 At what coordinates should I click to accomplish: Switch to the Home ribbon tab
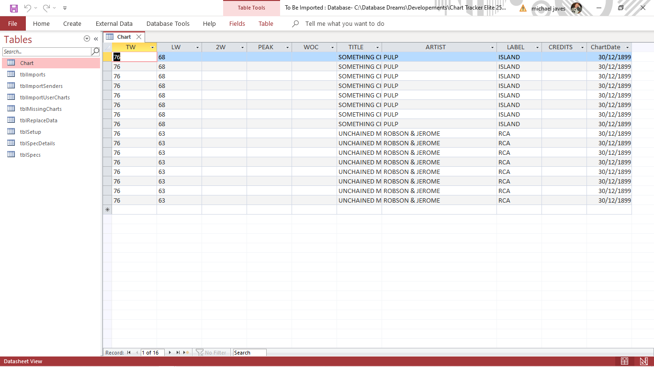tap(41, 23)
